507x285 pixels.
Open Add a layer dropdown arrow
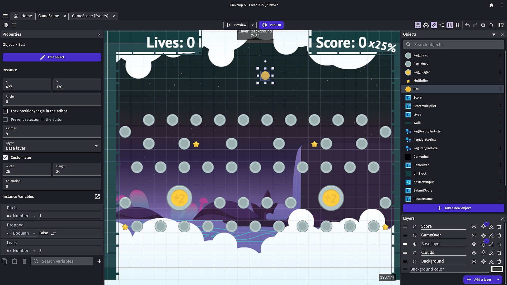(498, 279)
